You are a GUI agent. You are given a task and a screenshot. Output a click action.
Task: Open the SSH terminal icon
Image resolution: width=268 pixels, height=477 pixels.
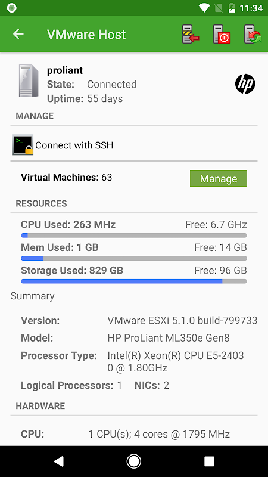(23, 145)
